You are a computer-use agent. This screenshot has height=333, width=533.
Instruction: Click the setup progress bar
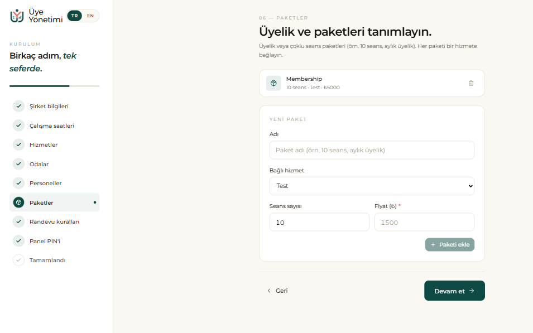[54, 86]
